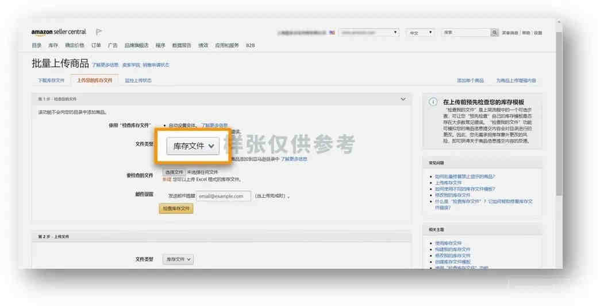The height and width of the screenshot is (306, 600).
Task: Open the 数据报告 navigation menu
Action: click(182, 45)
